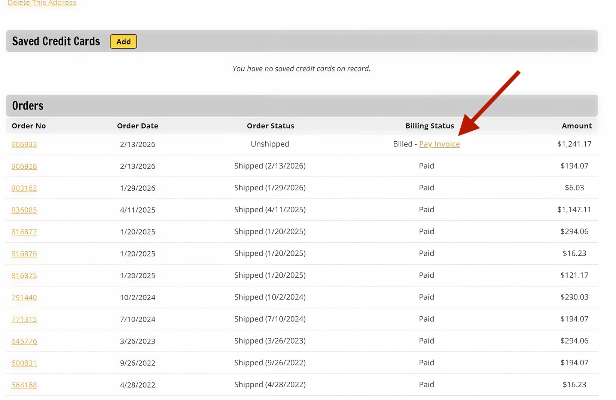Click the Amount column header
Screen dimensions: 616x400
click(x=577, y=126)
